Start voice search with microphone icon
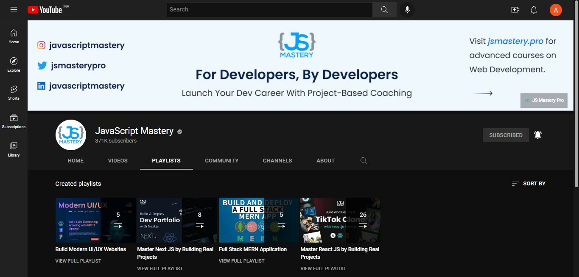 [x=407, y=10]
